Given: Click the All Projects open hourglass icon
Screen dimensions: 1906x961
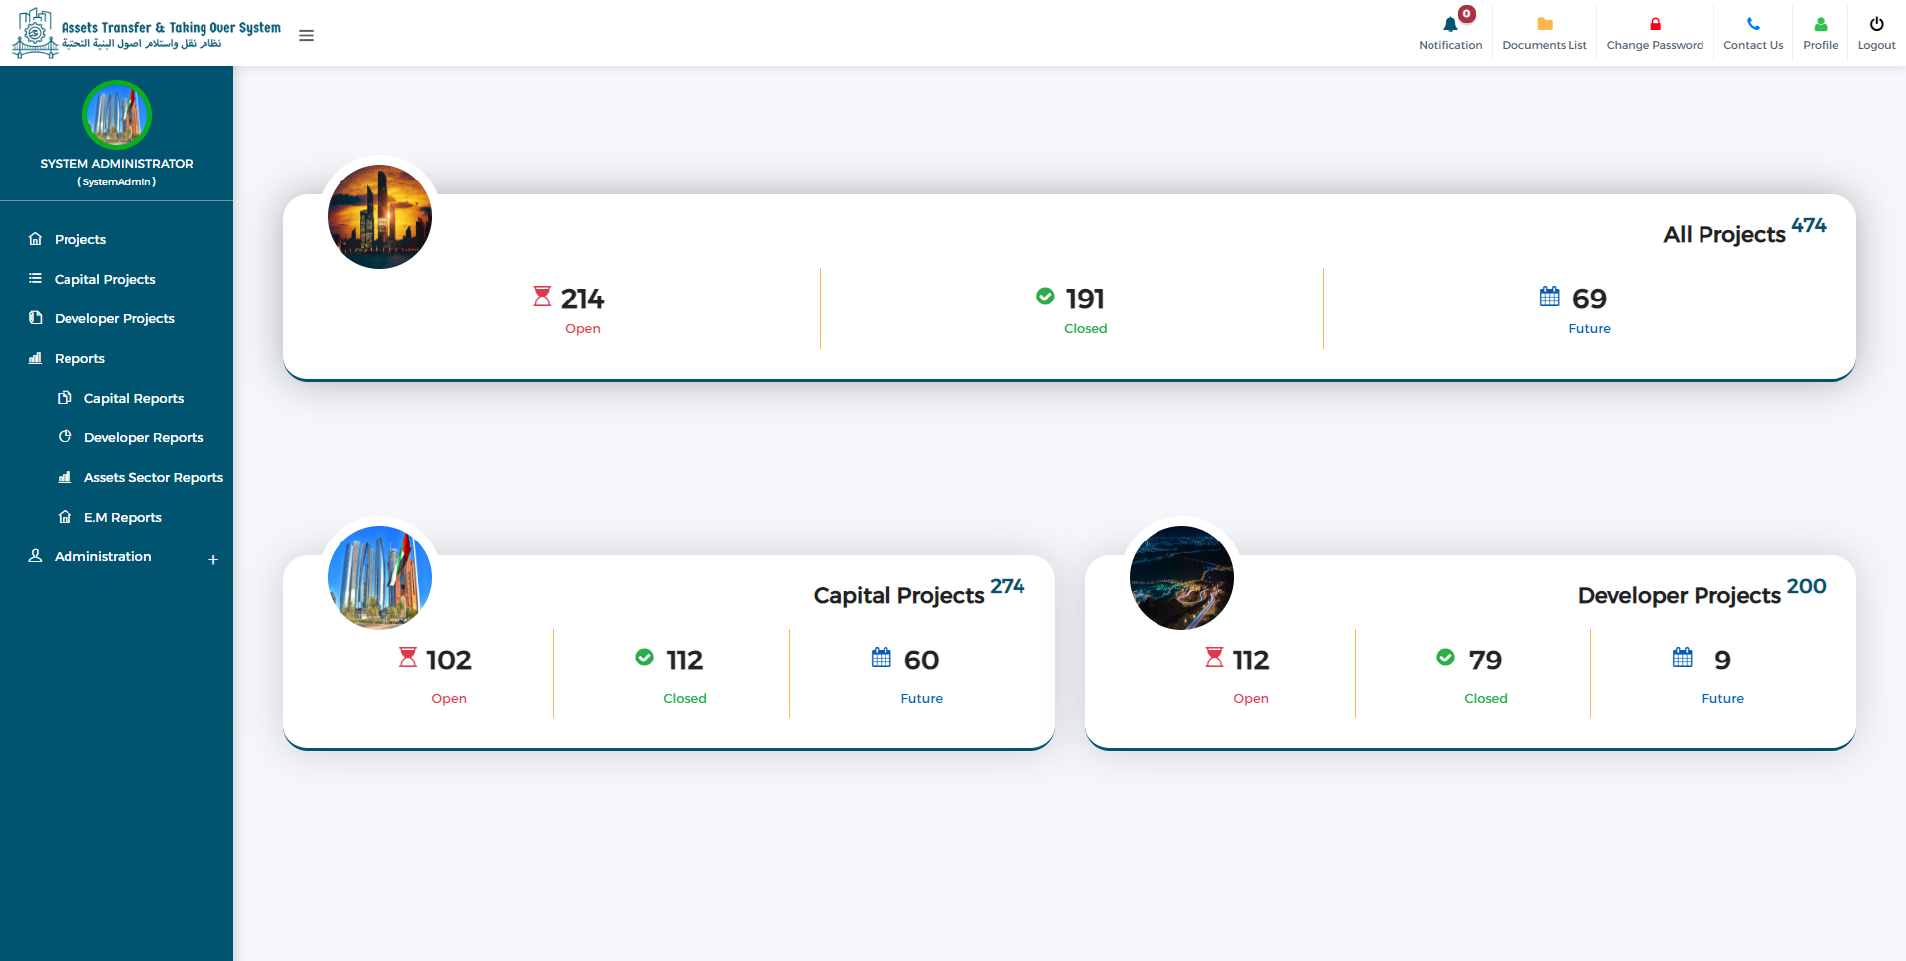Looking at the screenshot, I should [542, 297].
